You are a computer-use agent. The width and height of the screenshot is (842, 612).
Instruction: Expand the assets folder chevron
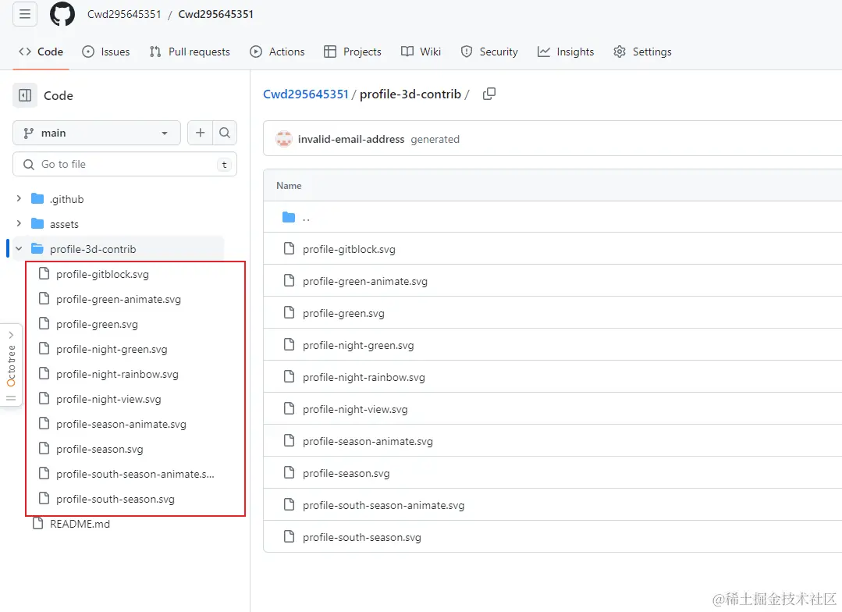coord(19,223)
